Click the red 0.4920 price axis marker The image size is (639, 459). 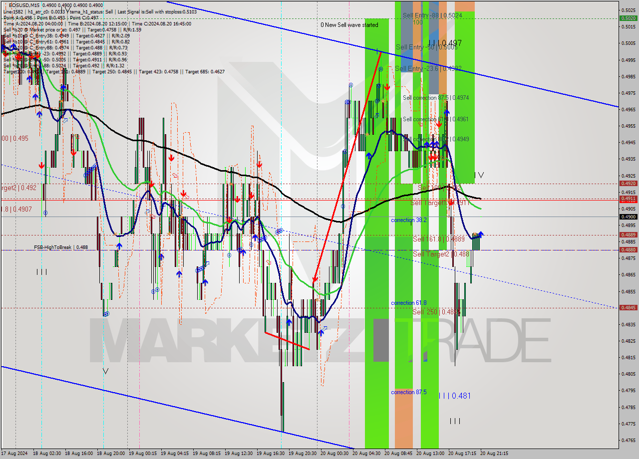(x=628, y=183)
